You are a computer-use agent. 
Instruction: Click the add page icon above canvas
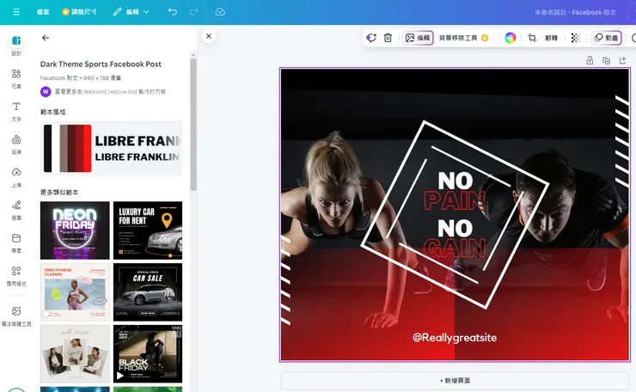point(623,60)
